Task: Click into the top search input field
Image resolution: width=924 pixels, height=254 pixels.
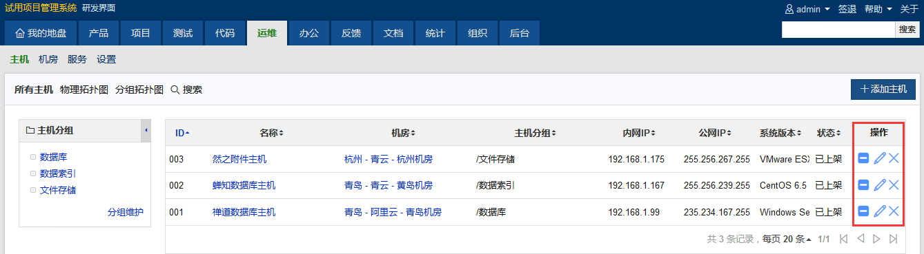Action: pyautogui.click(x=838, y=30)
